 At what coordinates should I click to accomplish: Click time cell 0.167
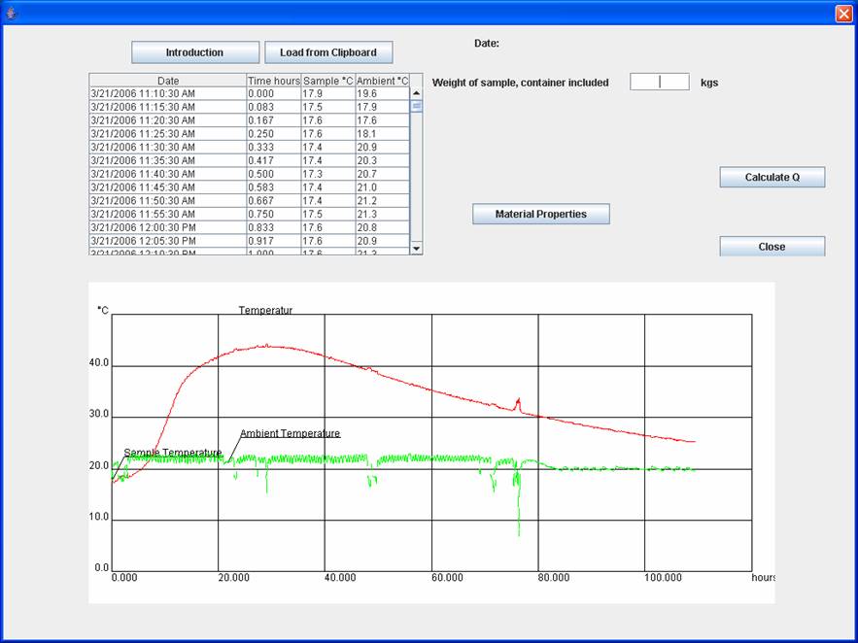pyautogui.click(x=274, y=120)
